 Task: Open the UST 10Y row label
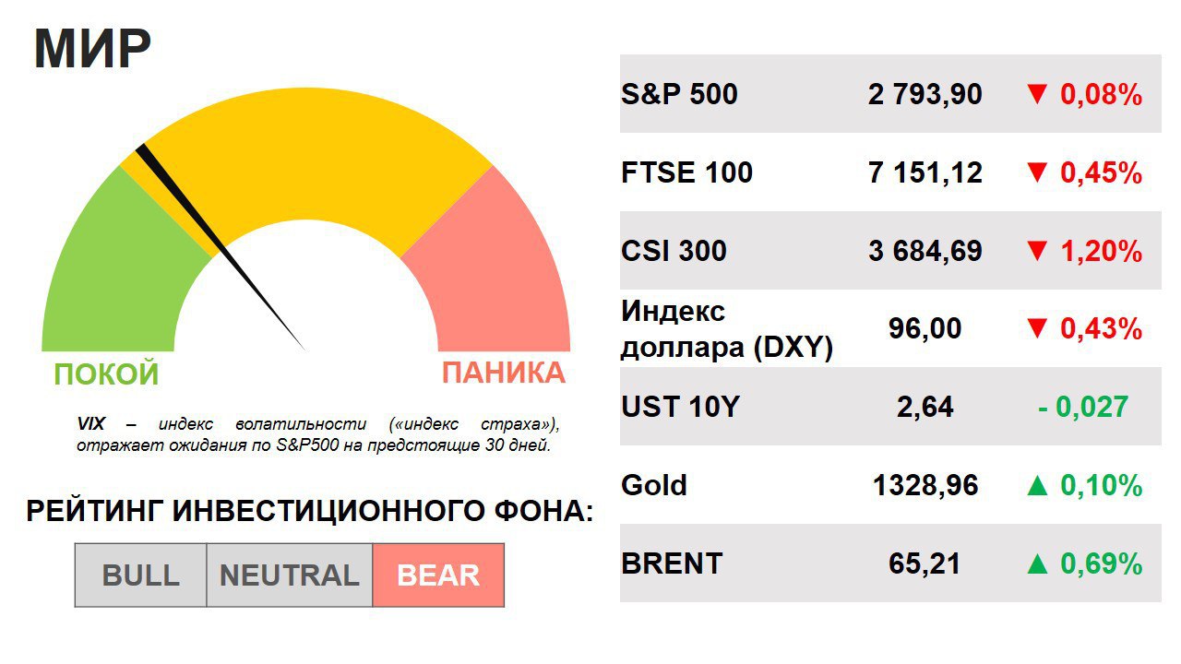680,407
